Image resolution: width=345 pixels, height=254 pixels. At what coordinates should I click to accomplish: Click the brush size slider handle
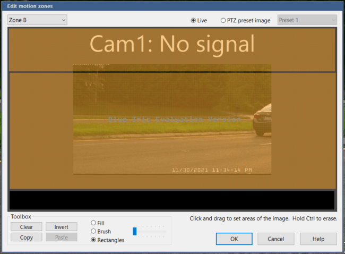point(135,231)
